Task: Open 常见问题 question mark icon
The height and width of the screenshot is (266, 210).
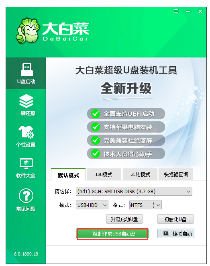Action: click(26, 196)
